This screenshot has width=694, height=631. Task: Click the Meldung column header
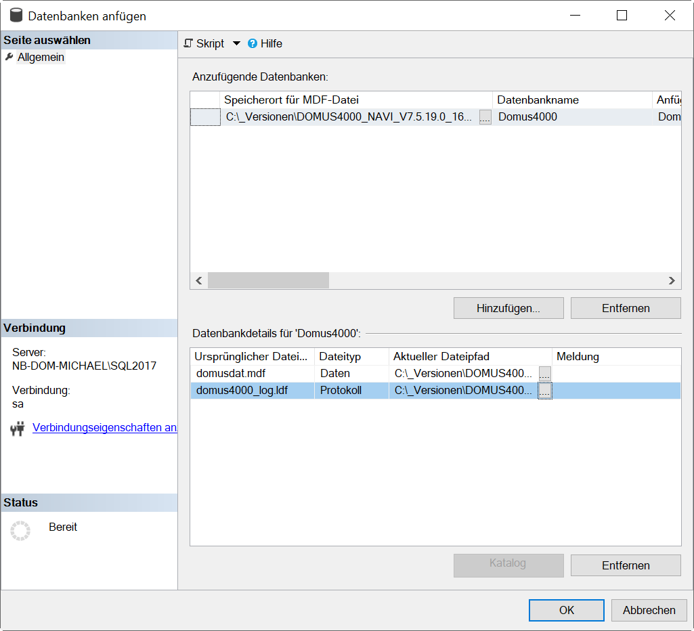617,357
